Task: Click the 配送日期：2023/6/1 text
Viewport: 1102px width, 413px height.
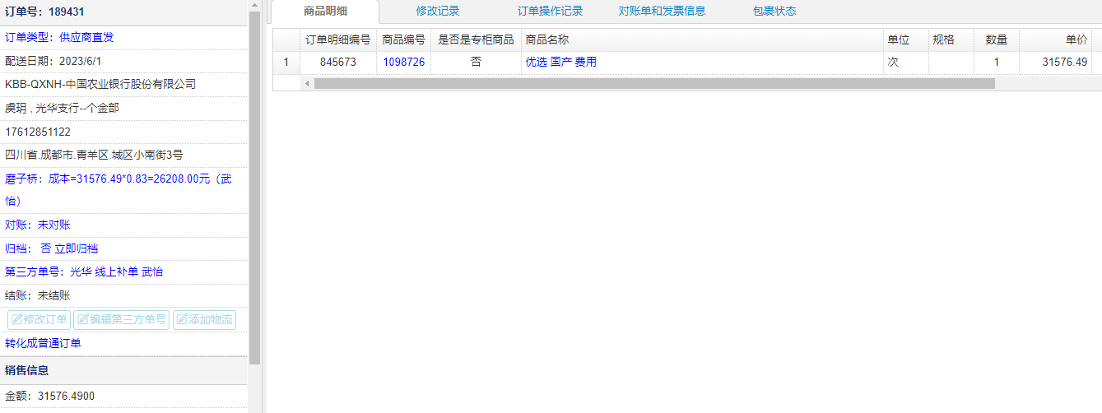Action: (x=53, y=61)
